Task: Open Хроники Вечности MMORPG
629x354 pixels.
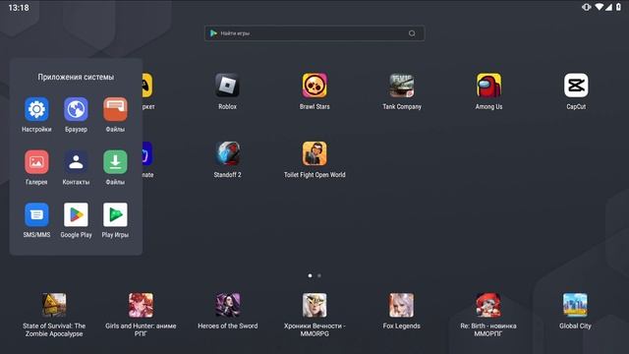Action: tap(314, 305)
